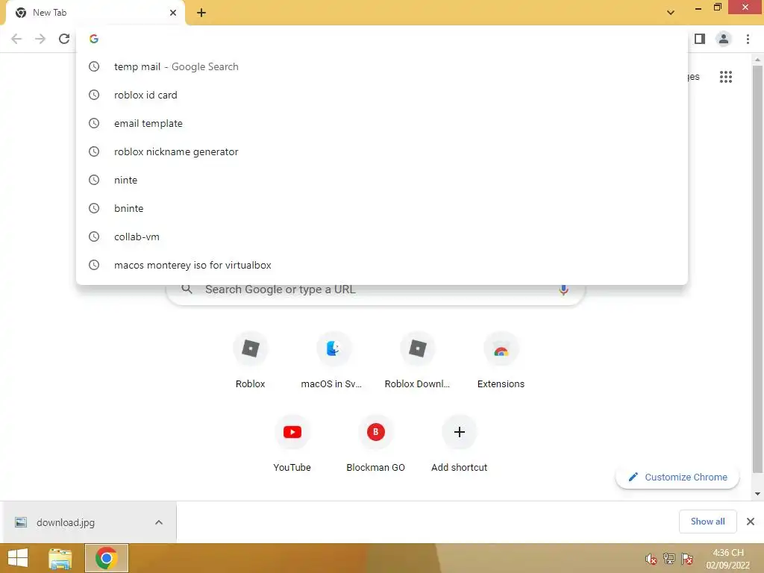Click Show all downloads
Screen dimensions: 764x573
click(707, 522)
